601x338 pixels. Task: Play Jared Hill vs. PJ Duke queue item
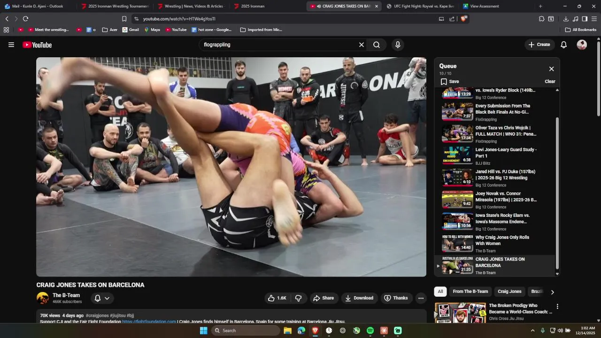tap(494, 178)
